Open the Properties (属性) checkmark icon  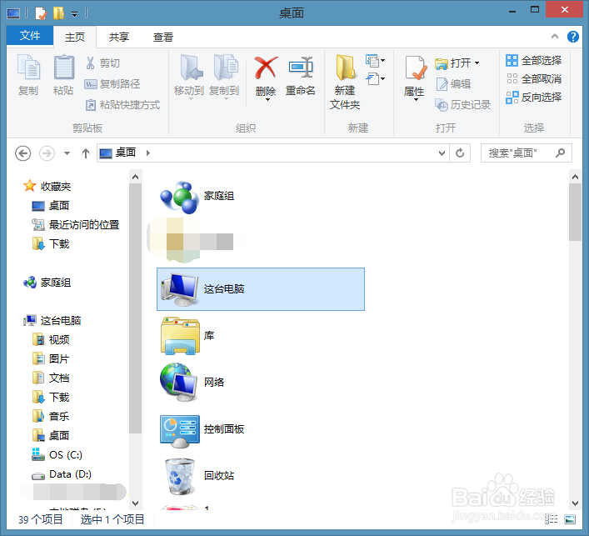pos(415,68)
